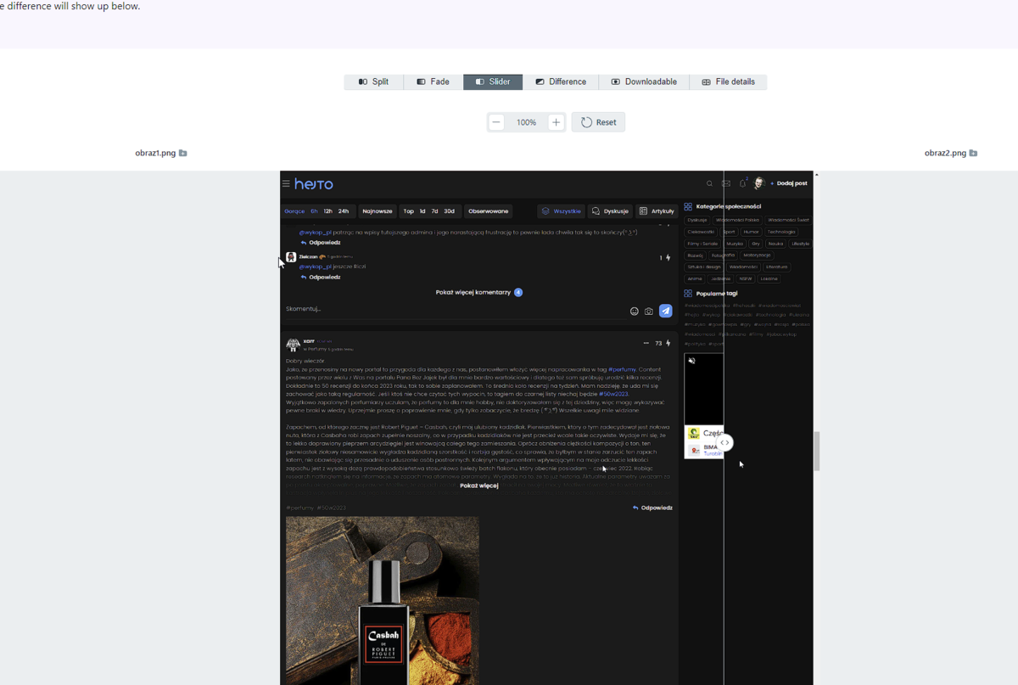Unmute the video with speaker icon

click(x=692, y=361)
